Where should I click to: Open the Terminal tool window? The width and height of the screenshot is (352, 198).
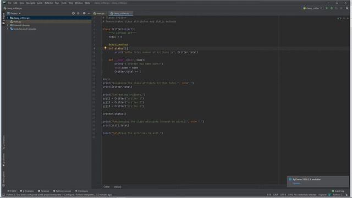[x=43, y=191]
